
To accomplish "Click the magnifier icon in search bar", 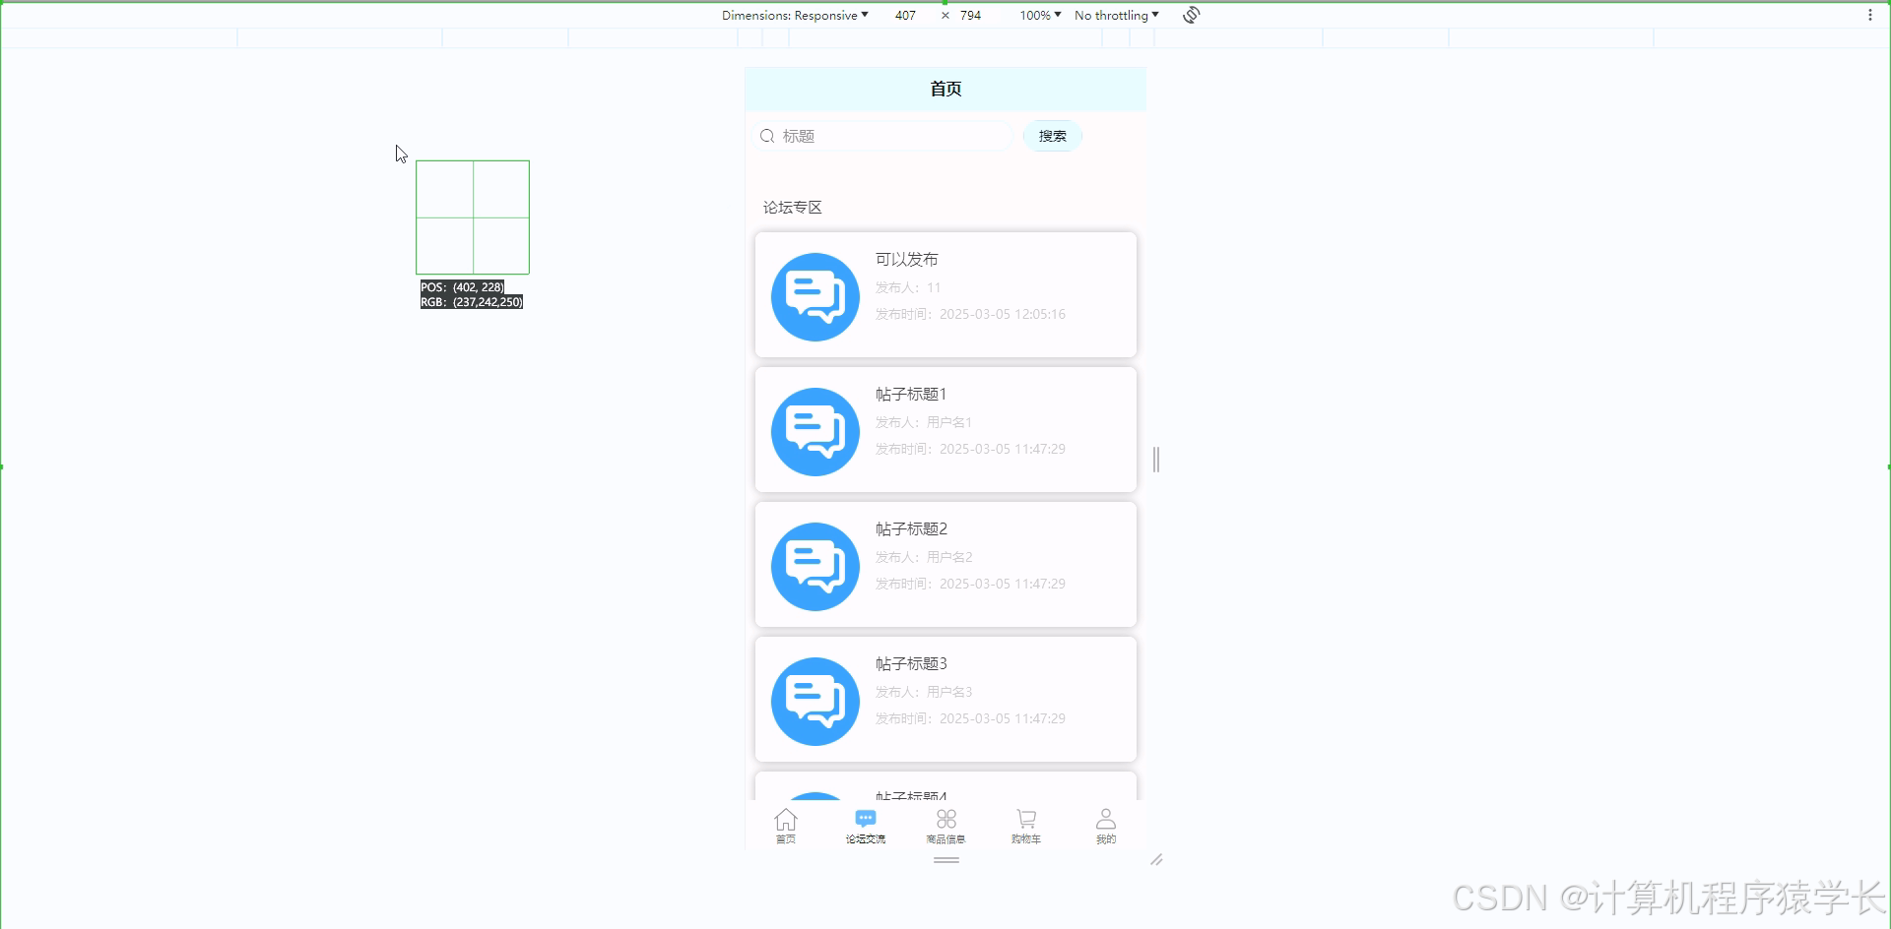I will [767, 136].
